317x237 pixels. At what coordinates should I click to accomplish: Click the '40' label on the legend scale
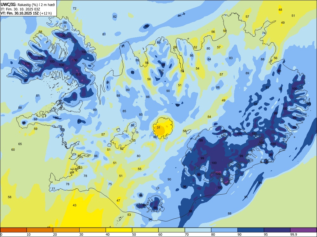tap(108, 234)
